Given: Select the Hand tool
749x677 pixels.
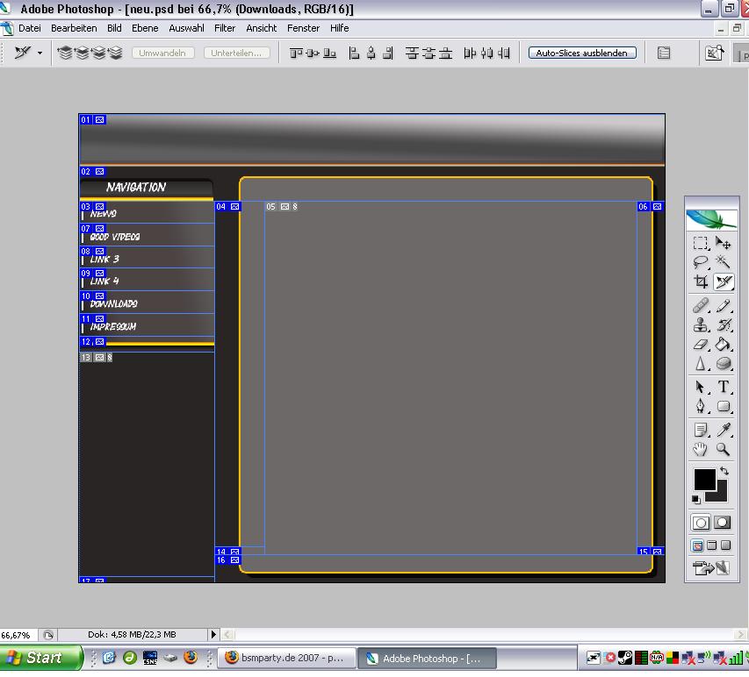Looking at the screenshot, I should pyautogui.click(x=701, y=449).
